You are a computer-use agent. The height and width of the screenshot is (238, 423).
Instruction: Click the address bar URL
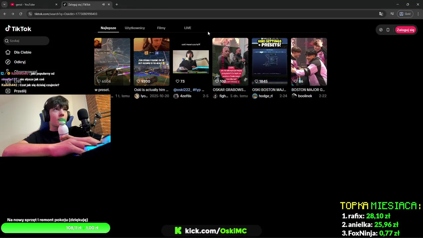click(x=66, y=14)
